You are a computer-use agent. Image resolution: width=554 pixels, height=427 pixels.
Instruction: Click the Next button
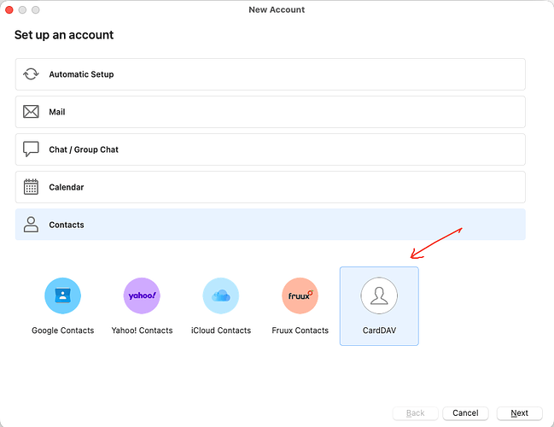click(x=519, y=412)
